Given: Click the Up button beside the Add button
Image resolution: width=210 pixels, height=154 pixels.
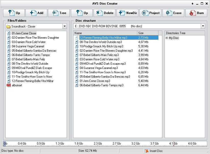Looking at the screenshot, I should click(14, 13).
